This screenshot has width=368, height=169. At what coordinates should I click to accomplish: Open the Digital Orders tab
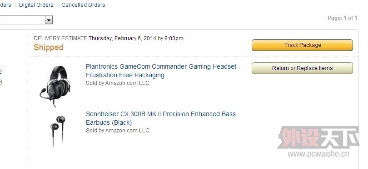click(36, 5)
